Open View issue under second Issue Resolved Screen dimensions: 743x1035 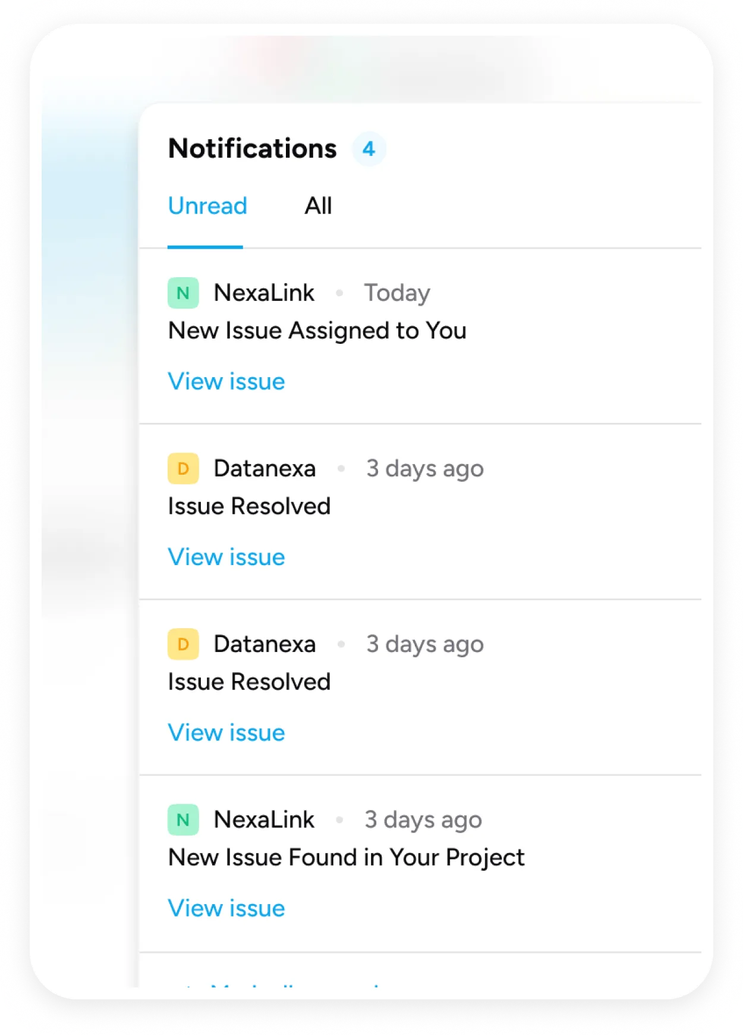click(226, 732)
